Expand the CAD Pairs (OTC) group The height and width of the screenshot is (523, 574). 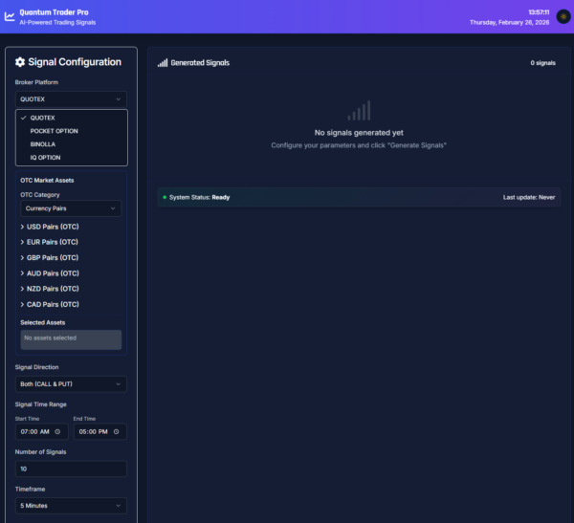(53, 304)
